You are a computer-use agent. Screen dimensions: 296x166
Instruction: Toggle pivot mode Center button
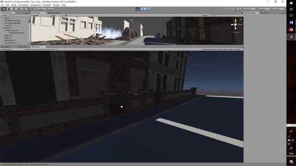click(x=39, y=9)
